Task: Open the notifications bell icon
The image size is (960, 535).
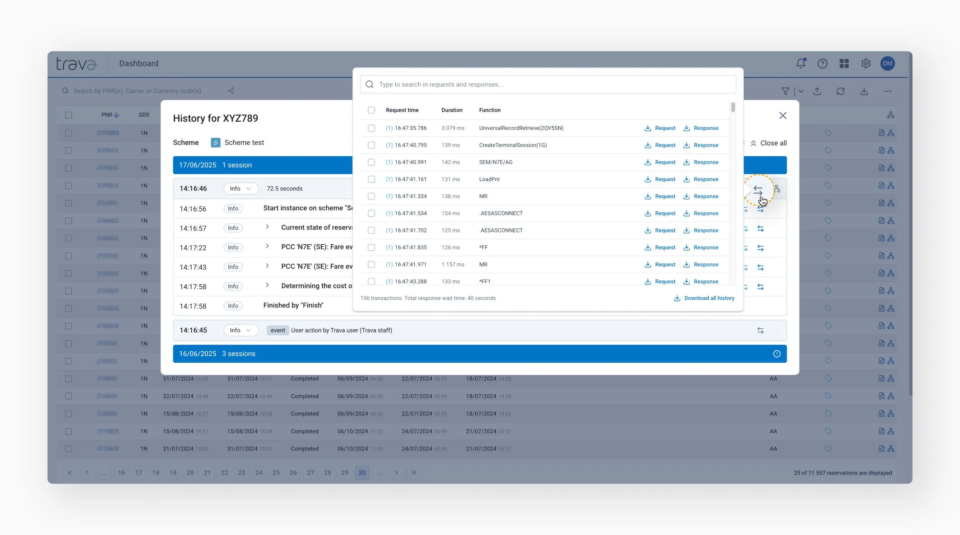Action: pos(800,63)
